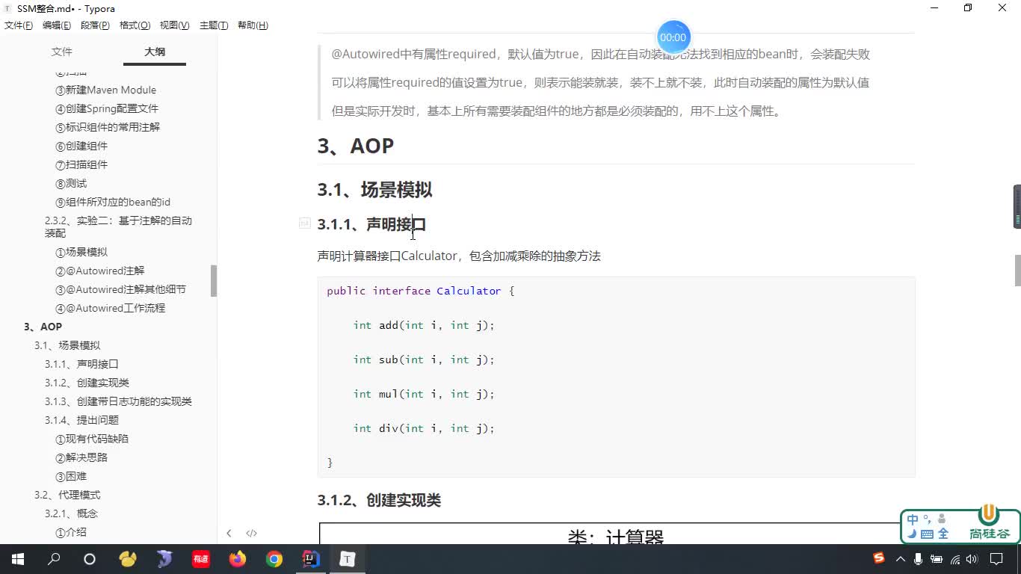Open the 帮助(H) menu
Screen dimensions: 1021x574
point(253,25)
